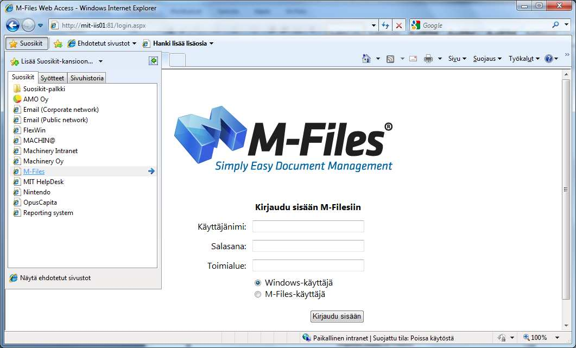Start search with the magnifying glass icon
The height and width of the screenshot is (348, 576).
[x=555, y=25]
